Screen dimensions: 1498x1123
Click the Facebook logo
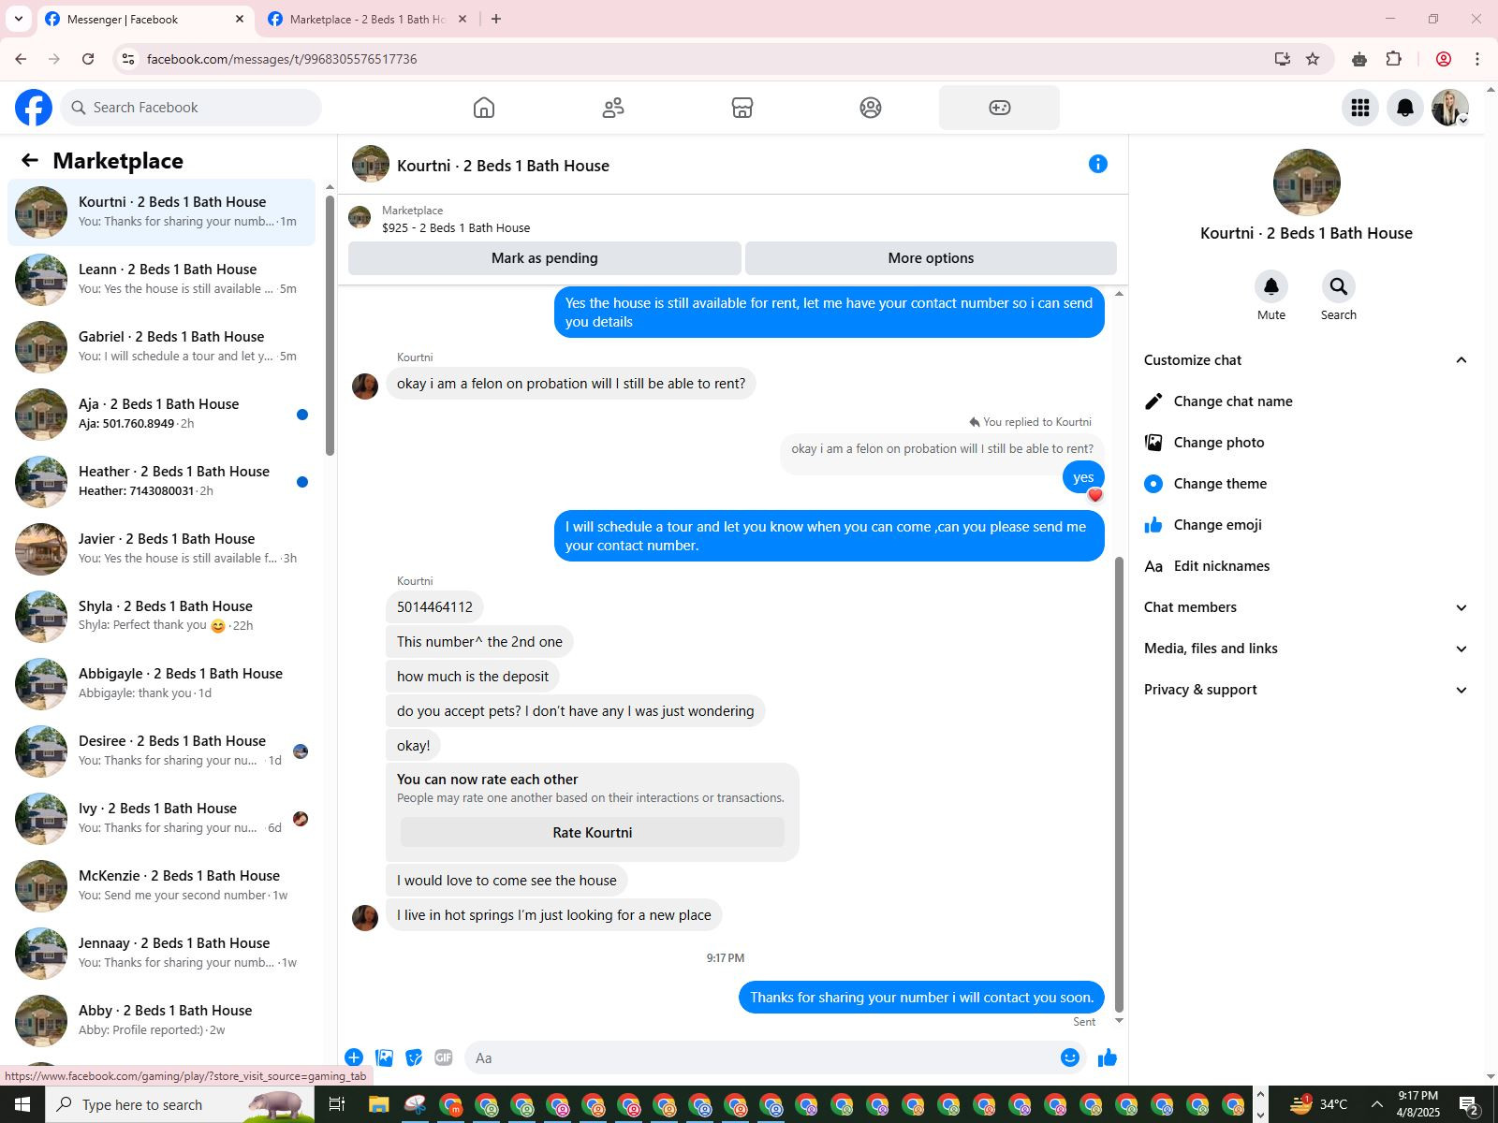pos(34,108)
